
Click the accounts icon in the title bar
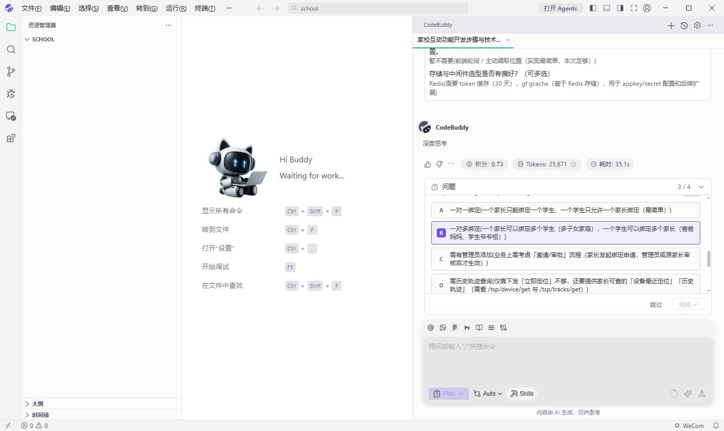tap(647, 8)
